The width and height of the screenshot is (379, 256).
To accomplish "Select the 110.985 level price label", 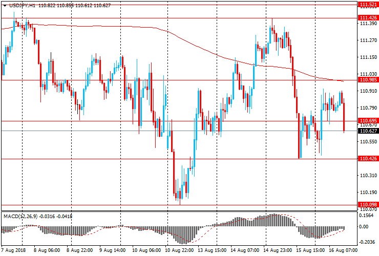I will coord(368,80).
